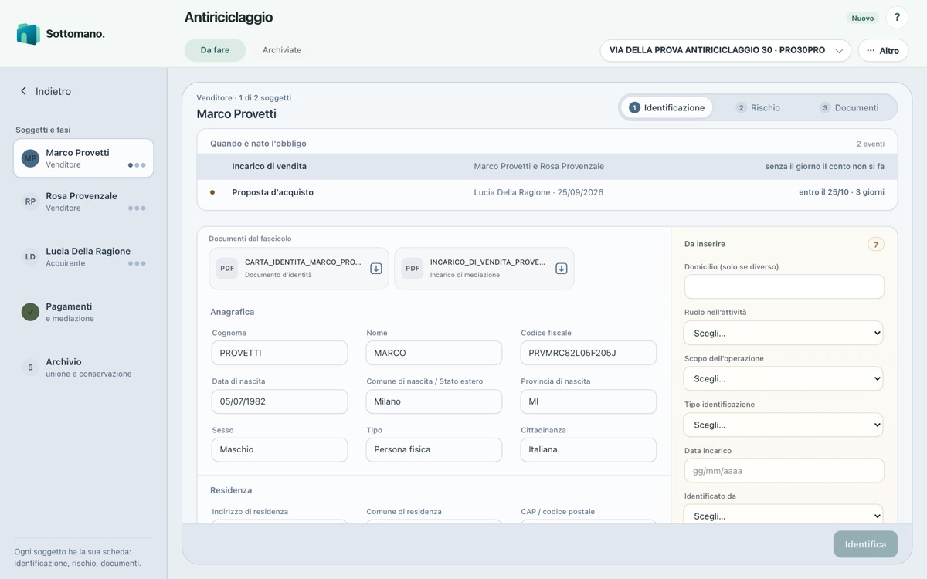
Task: Select the Proposta d'acquisto event row
Action: tap(547, 192)
